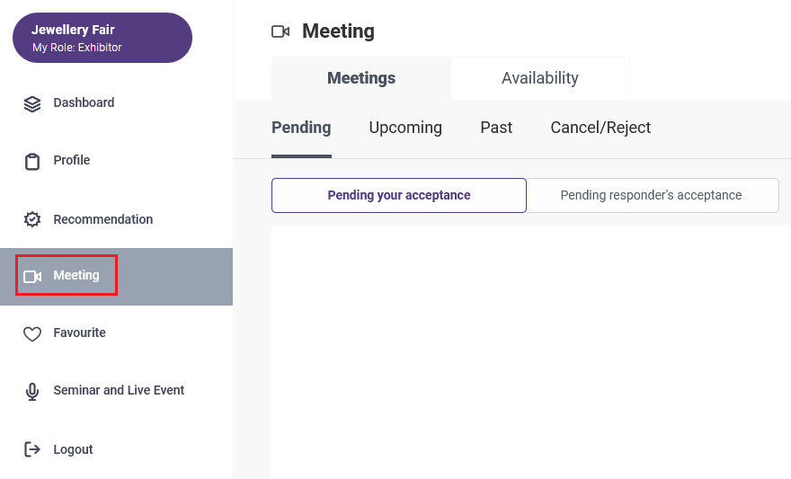791x479 pixels.
Task: Choose Pending responder's acceptance filter
Action: pos(653,195)
